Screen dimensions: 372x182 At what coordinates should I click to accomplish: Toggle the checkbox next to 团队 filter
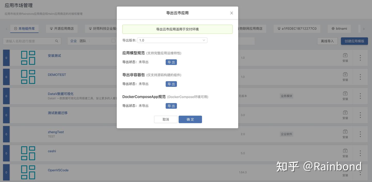[113, 41]
